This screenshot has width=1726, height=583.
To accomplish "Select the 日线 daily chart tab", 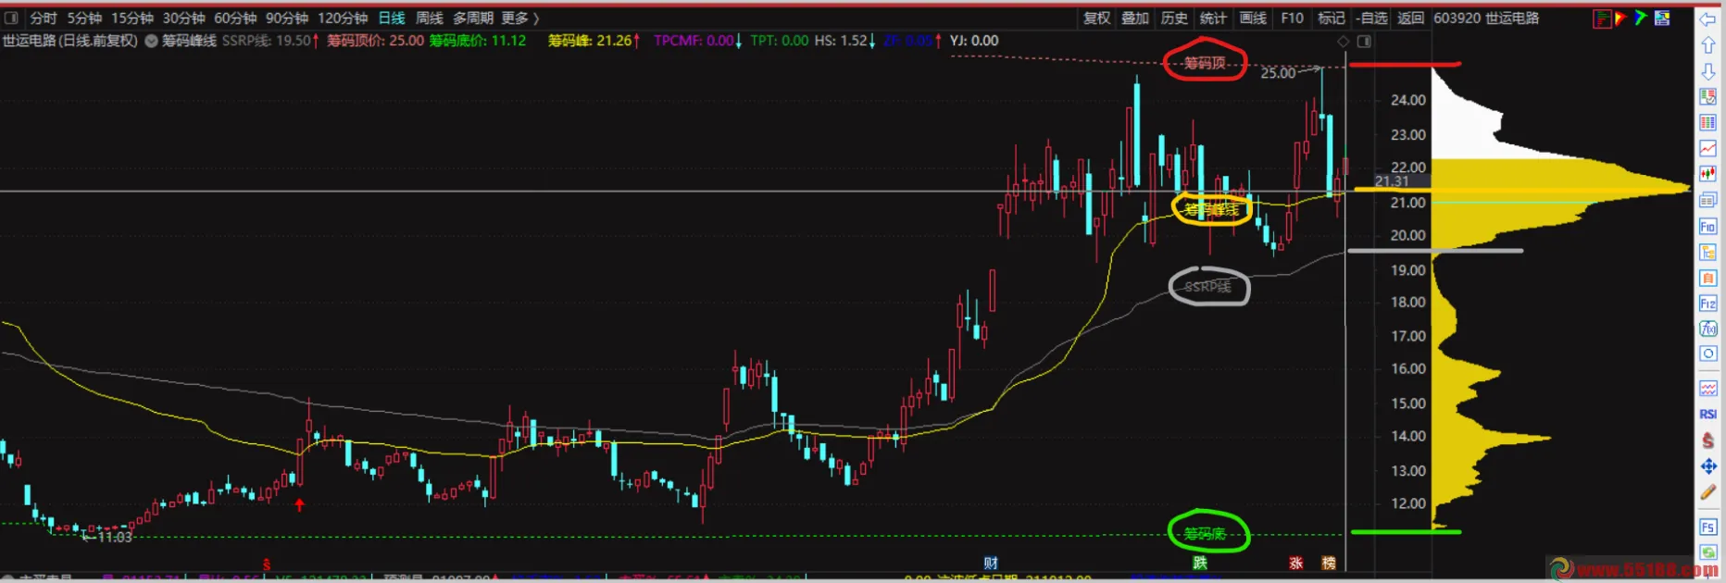I will coord(392,18).
